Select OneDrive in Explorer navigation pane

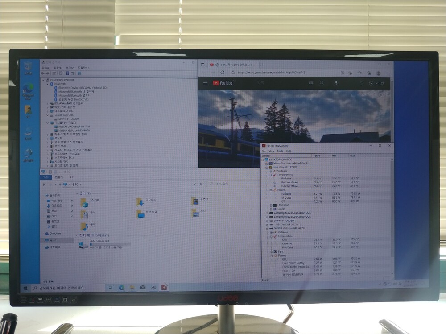point(55,233)
